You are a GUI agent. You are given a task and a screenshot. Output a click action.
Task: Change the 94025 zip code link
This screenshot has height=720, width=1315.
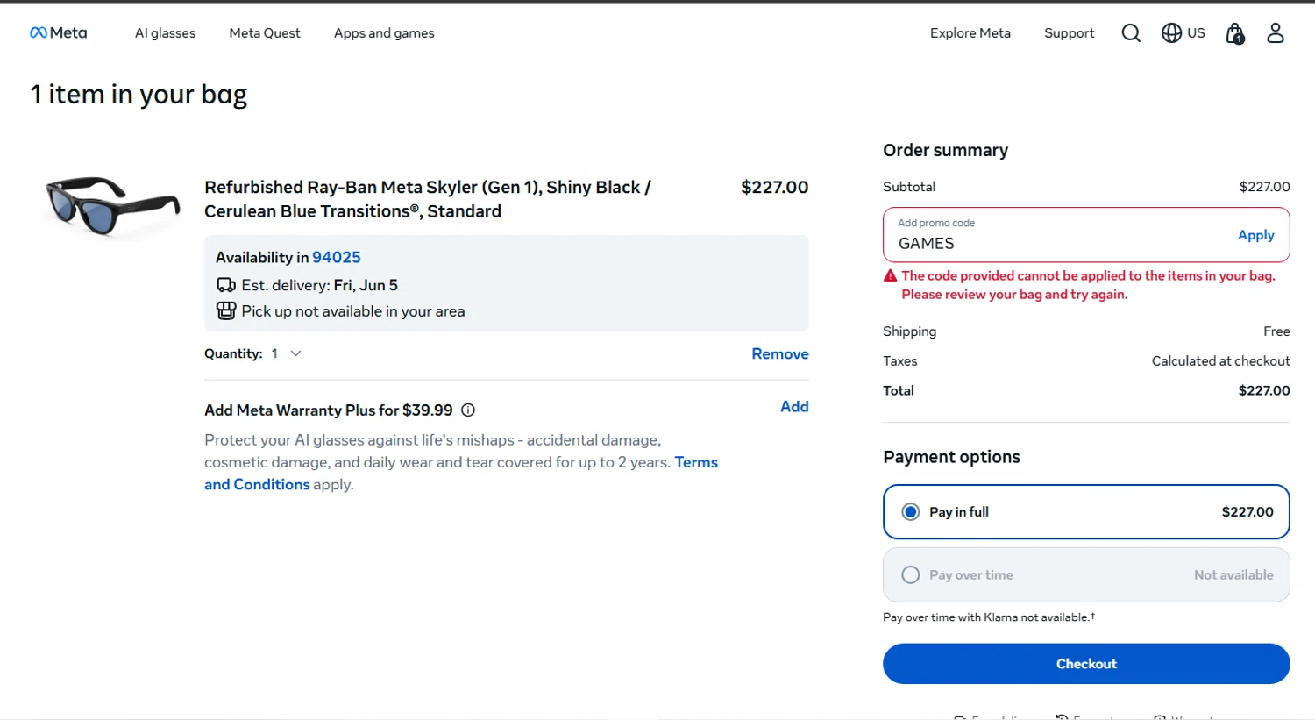[x=337, y=257]
